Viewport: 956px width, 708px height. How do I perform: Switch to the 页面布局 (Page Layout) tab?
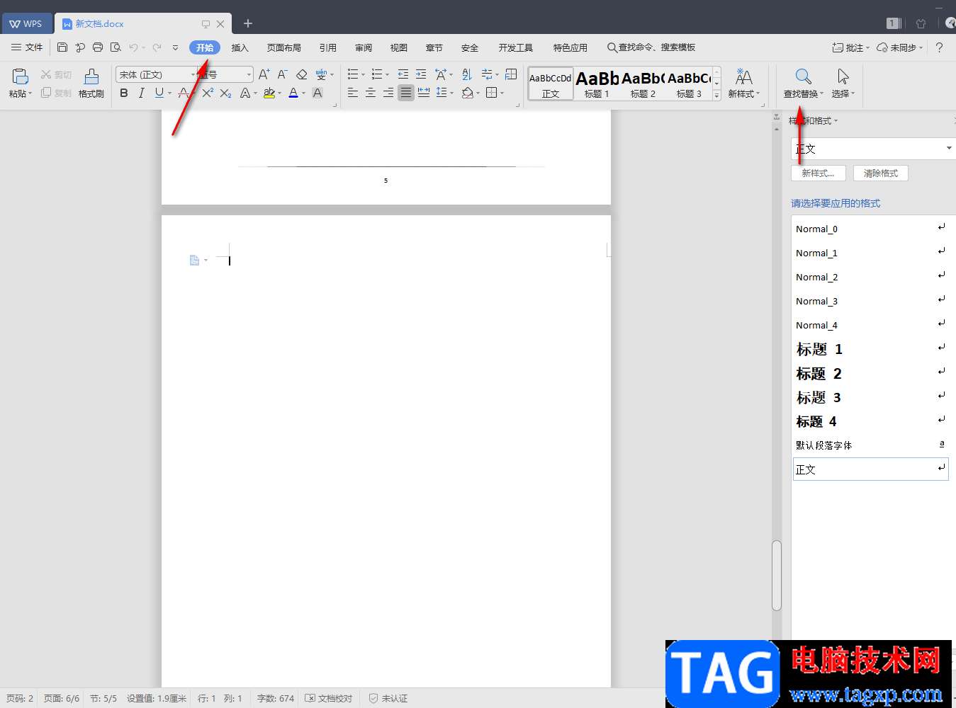coord(284,47)
